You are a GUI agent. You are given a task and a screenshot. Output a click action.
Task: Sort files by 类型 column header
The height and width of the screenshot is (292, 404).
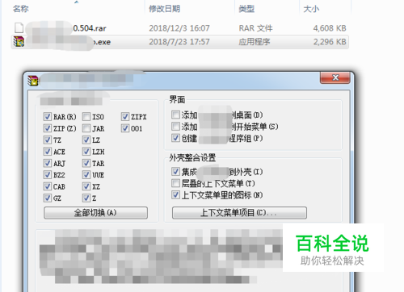[246, 9]
